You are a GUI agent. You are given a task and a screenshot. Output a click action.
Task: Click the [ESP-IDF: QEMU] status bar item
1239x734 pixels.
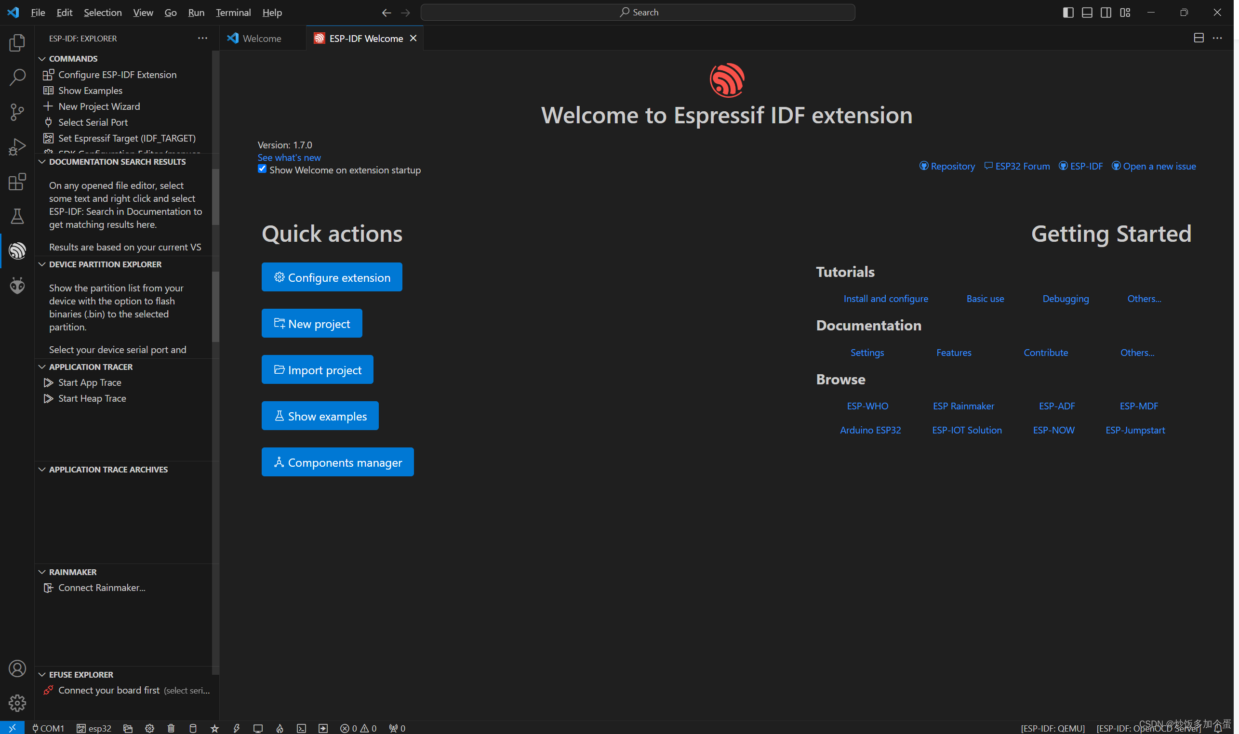tap(1052, 729)
